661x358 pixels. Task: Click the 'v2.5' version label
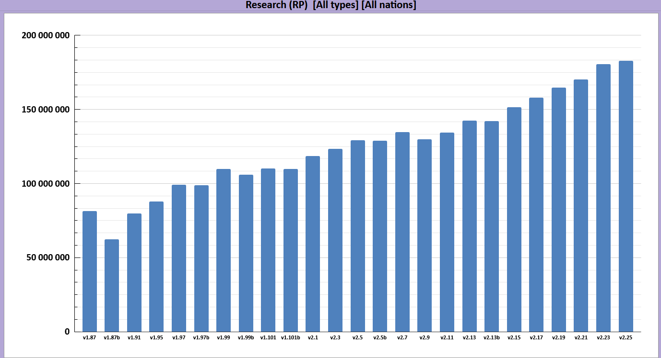tap(358, 338)
